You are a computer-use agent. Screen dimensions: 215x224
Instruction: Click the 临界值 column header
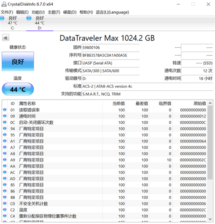(x=161, y=103)
